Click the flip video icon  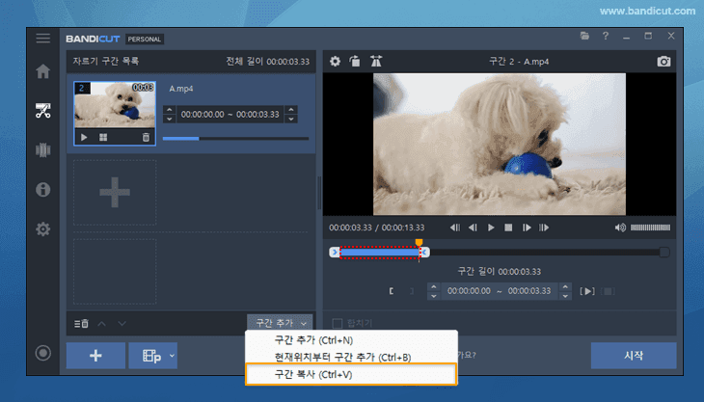coord(376,61)
